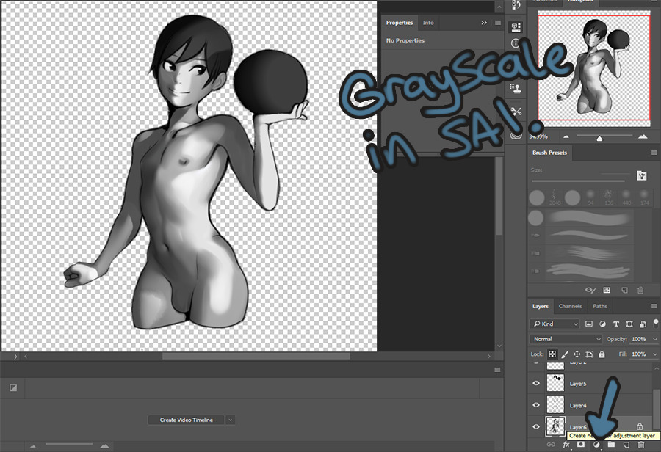Toggle lock transparent pixels button
Screen dimensions: 661x452
pos(552,354)
